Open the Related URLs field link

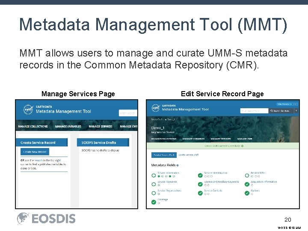258,173
